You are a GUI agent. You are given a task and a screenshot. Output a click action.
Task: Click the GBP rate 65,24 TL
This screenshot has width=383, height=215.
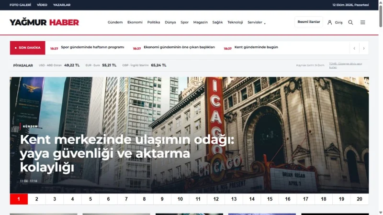[x=158, y=65]
